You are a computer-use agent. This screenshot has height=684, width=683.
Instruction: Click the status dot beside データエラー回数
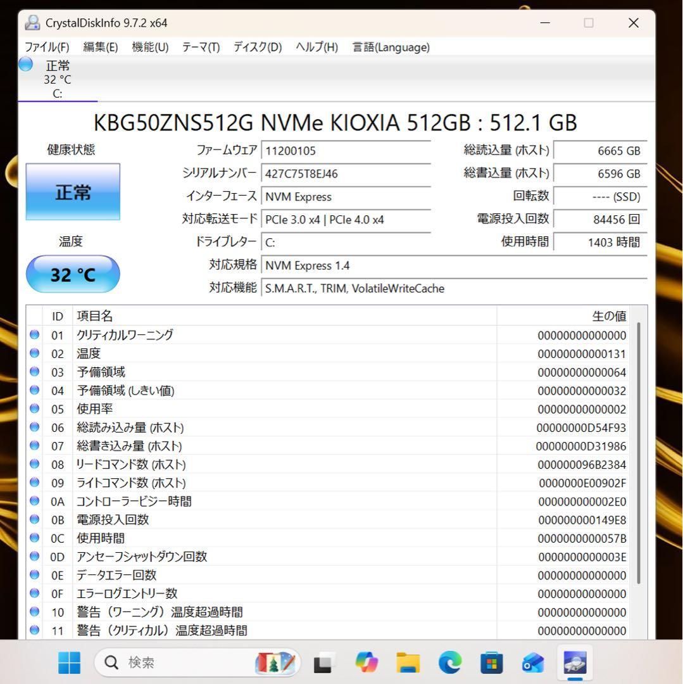[x=34, y=575]
